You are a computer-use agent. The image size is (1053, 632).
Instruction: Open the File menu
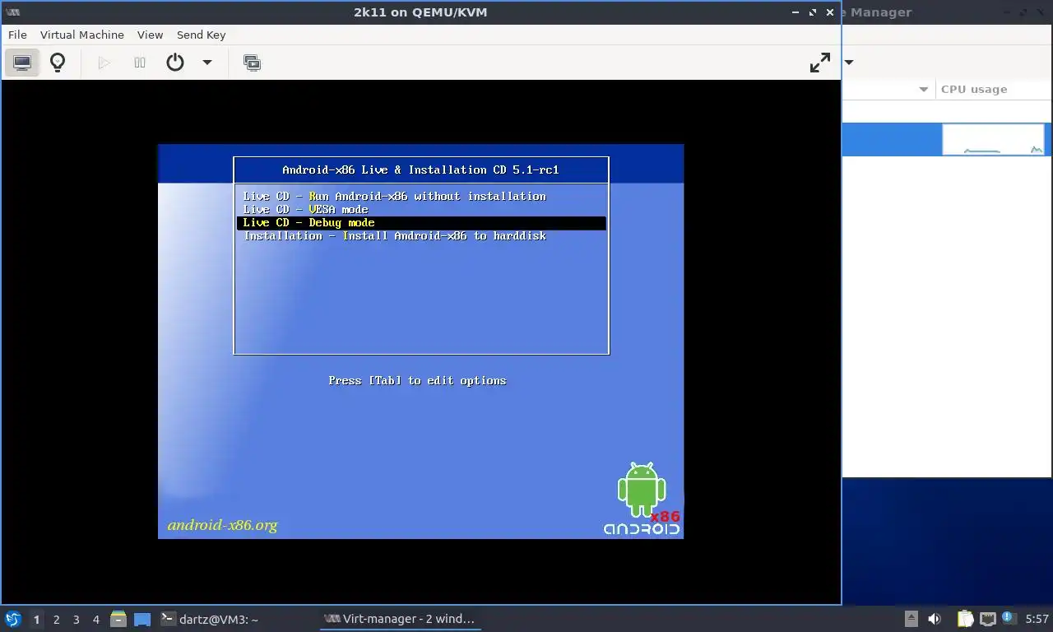point(17,35)
